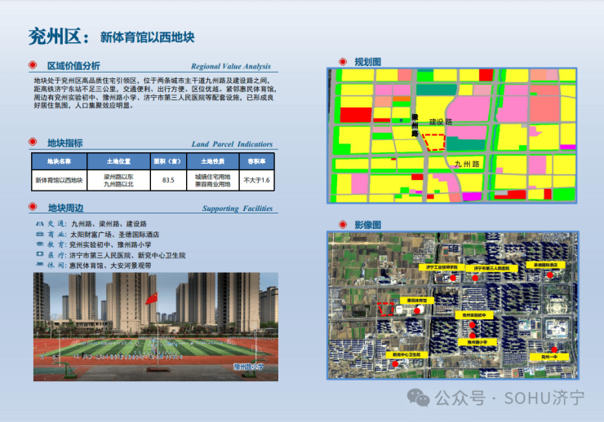604x422 pixels.
Task: Click the 九州路 label on planning map
Action: click(x=467, y=164)
